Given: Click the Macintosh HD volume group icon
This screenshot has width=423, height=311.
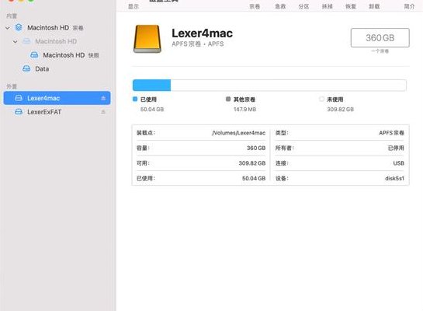Looking at the screenshot, I should click(x=19, y=27).
